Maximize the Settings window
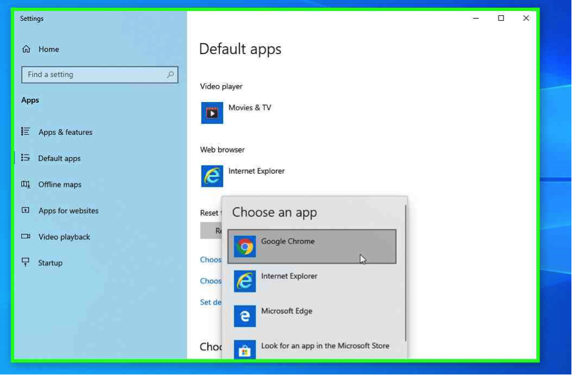This screenshot has width=572, height=375. point(501,18)
